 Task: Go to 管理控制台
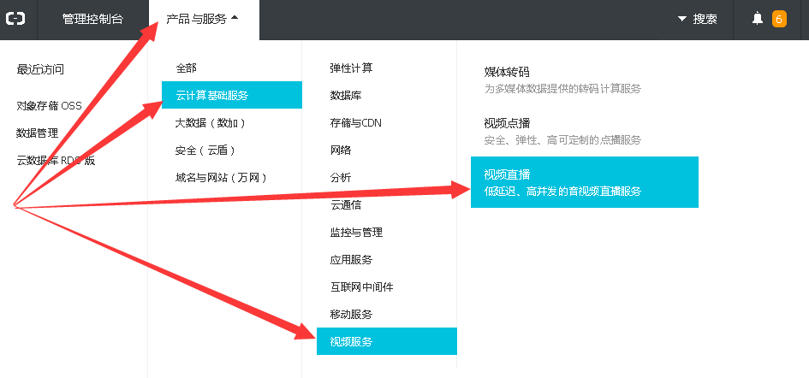tap(92, 19)
